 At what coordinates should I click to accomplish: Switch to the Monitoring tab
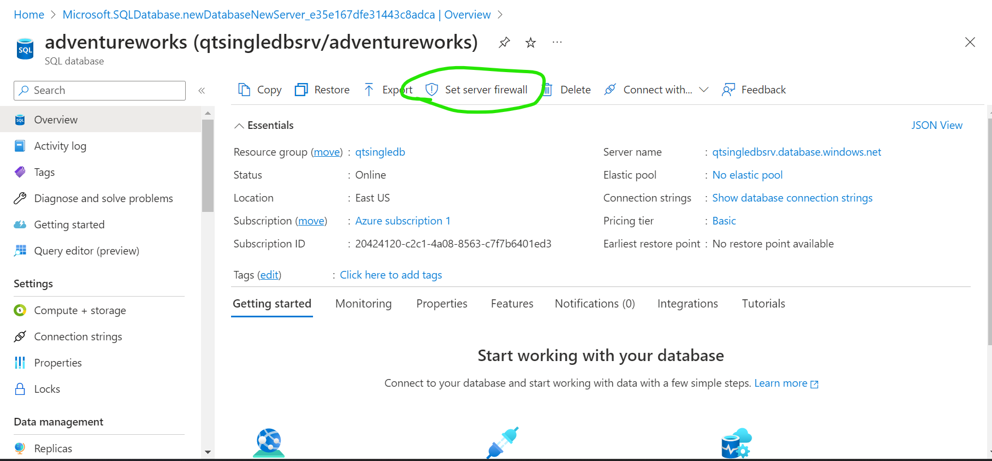363,304
